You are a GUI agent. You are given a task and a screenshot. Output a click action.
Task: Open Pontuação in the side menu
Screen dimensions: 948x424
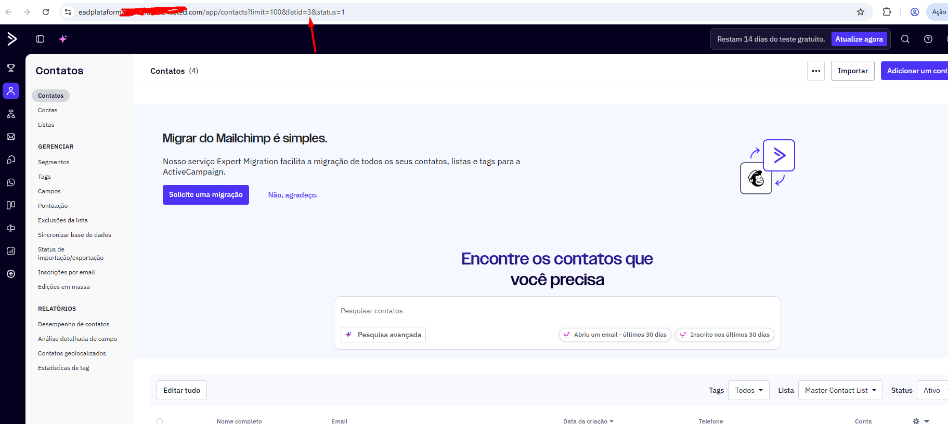tap(53, 206)
